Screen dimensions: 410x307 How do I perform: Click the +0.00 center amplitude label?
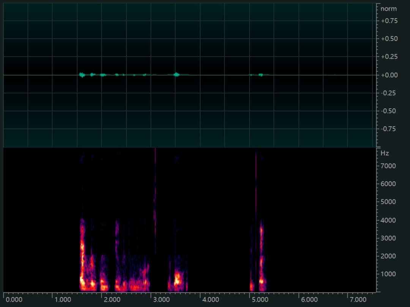(x=389, y=75)
